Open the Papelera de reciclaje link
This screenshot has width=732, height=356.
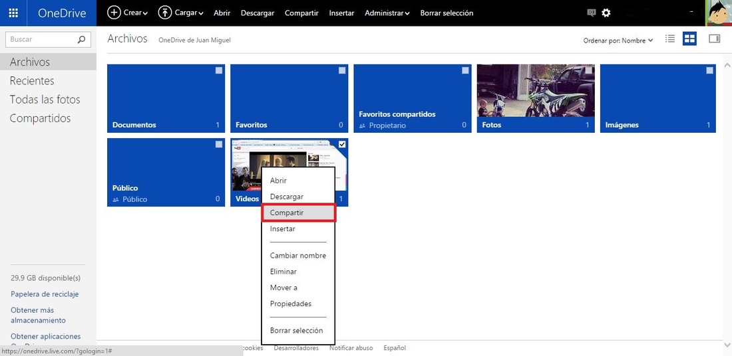[45, 294]
